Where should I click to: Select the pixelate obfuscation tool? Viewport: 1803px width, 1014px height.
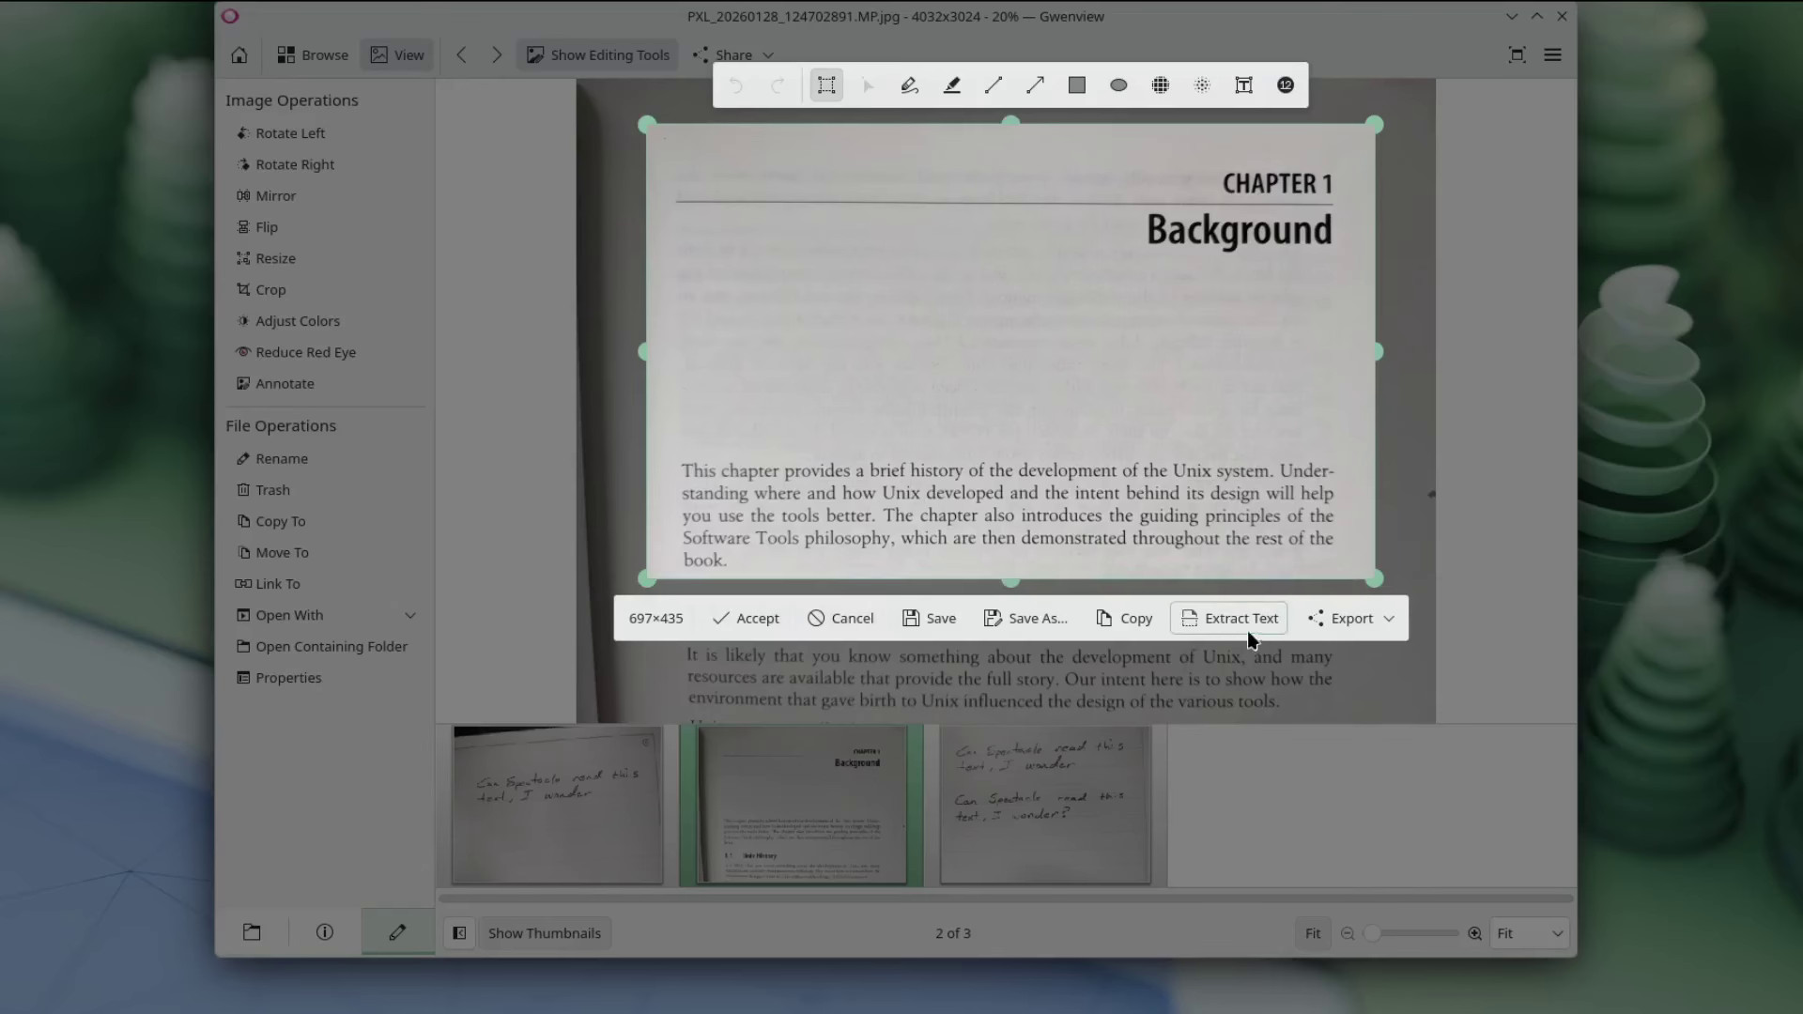tap(1161, 85)
